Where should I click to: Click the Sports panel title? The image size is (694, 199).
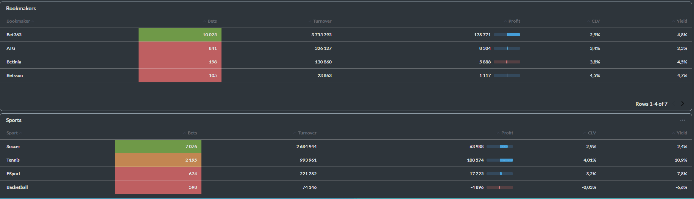pos(14,120)
